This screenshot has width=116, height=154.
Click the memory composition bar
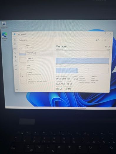[x=82, y=70]
